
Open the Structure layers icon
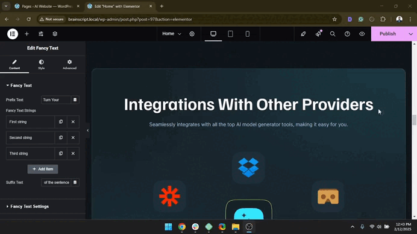[55, 34]
